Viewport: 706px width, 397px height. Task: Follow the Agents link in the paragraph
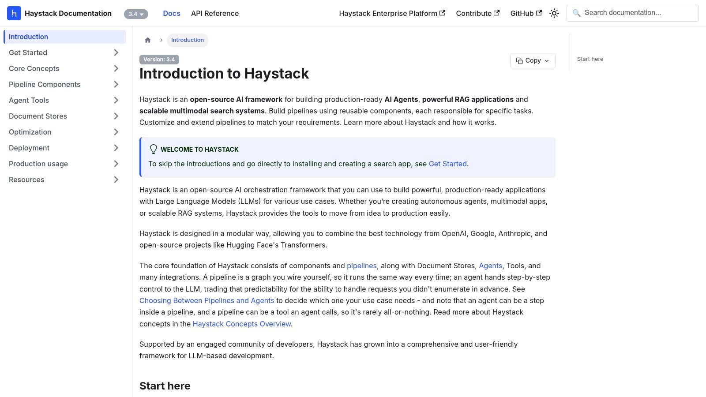490,266
